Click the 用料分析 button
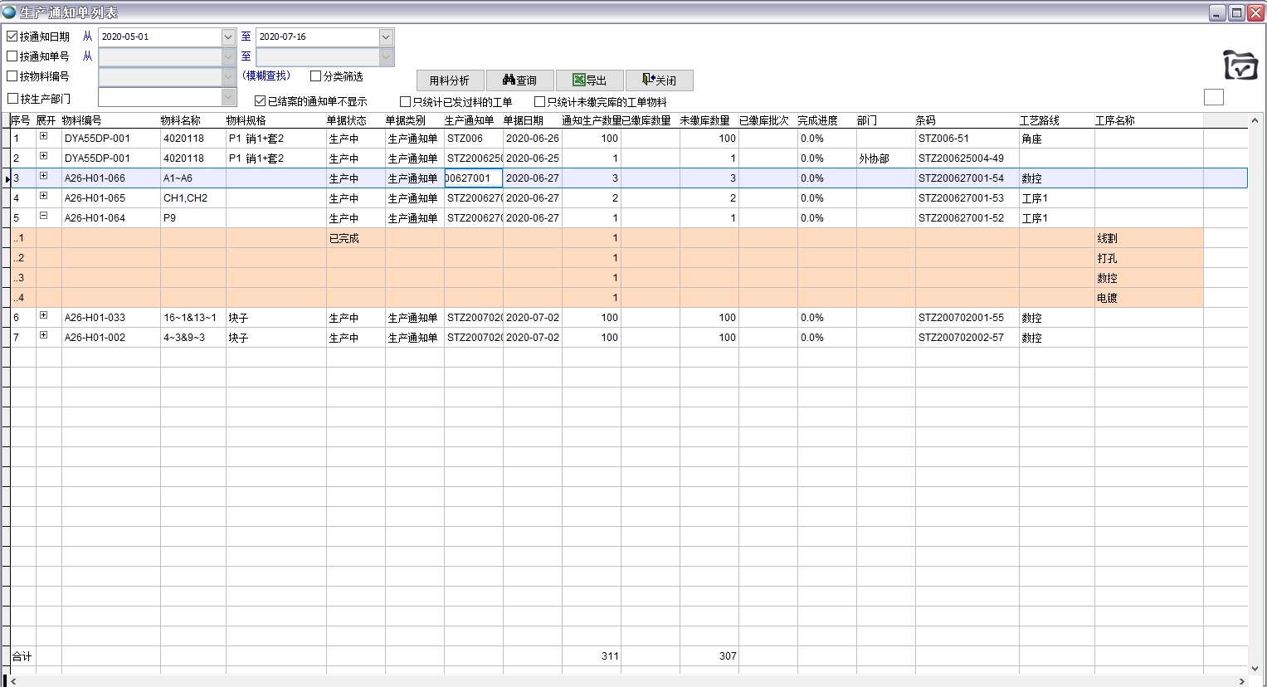Screen dimensions: 1267x687 tap(449, 80)
